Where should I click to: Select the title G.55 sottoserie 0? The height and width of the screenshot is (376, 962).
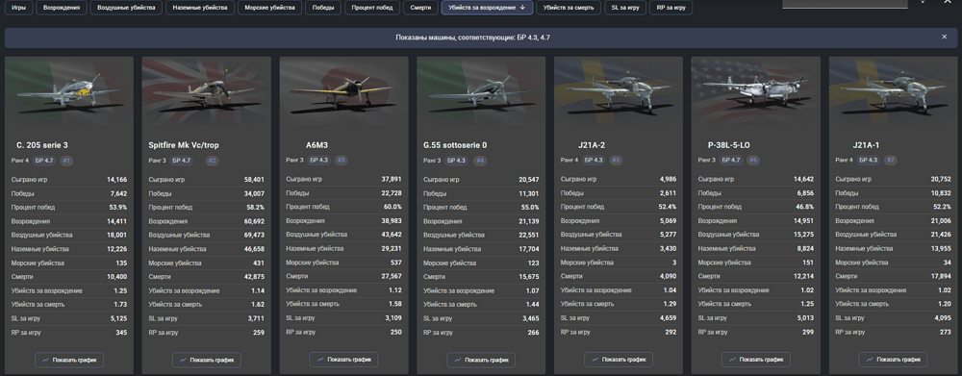click(455, 145)
